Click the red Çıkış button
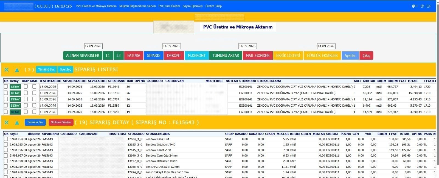Image resolution: width=439 pixels, height=178 pixels. point(366,56)
